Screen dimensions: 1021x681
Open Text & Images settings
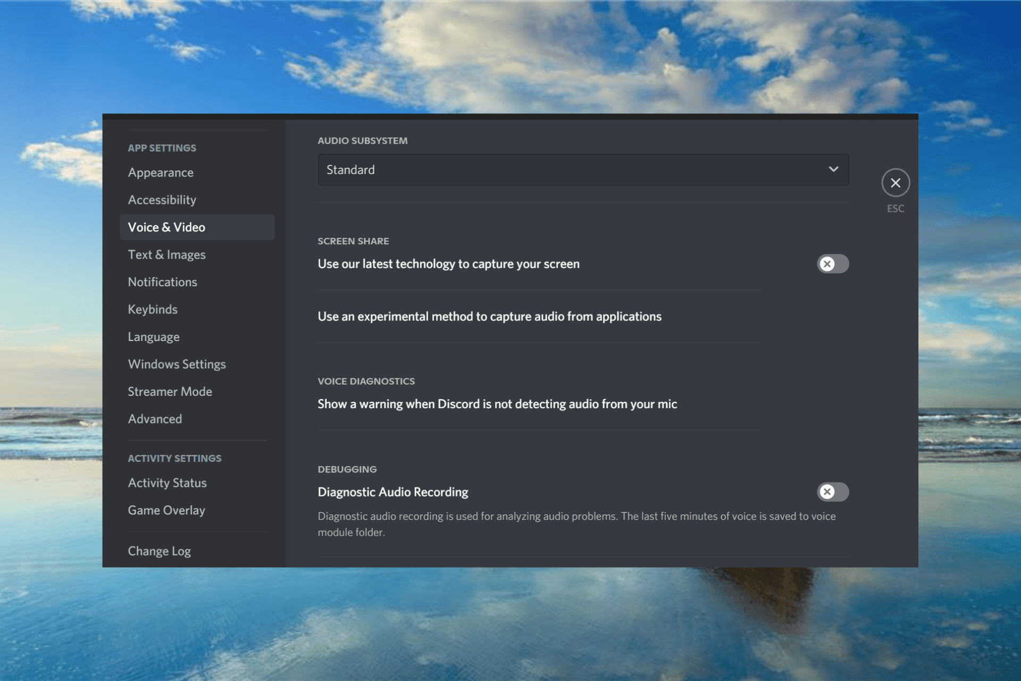(166, 254)
